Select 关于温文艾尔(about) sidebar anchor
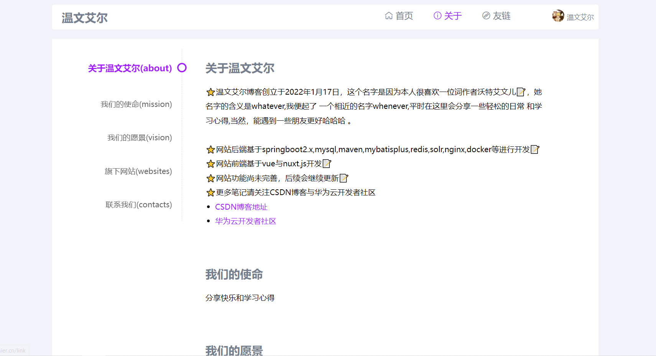 pos(130,68)
